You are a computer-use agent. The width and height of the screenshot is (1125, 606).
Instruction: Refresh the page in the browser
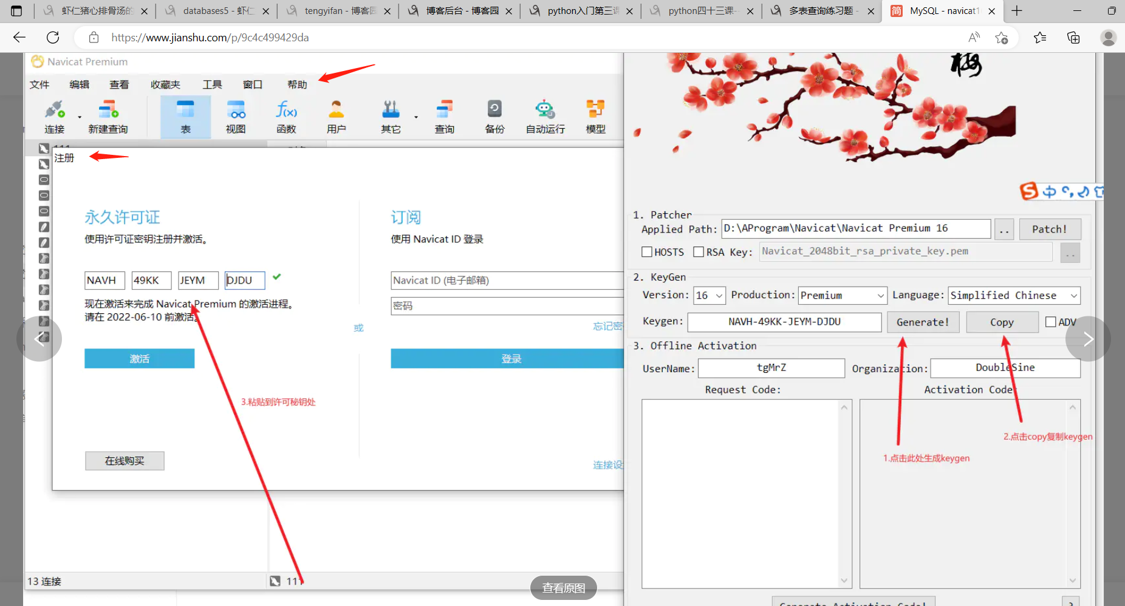53,38
